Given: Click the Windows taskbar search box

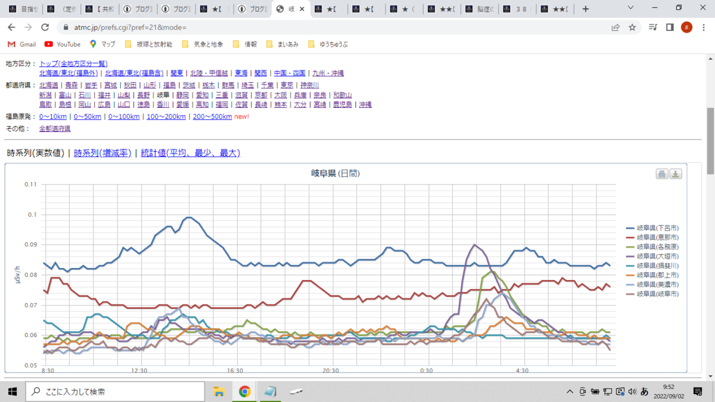Looking at the screenshot, I should pos(115,391).
